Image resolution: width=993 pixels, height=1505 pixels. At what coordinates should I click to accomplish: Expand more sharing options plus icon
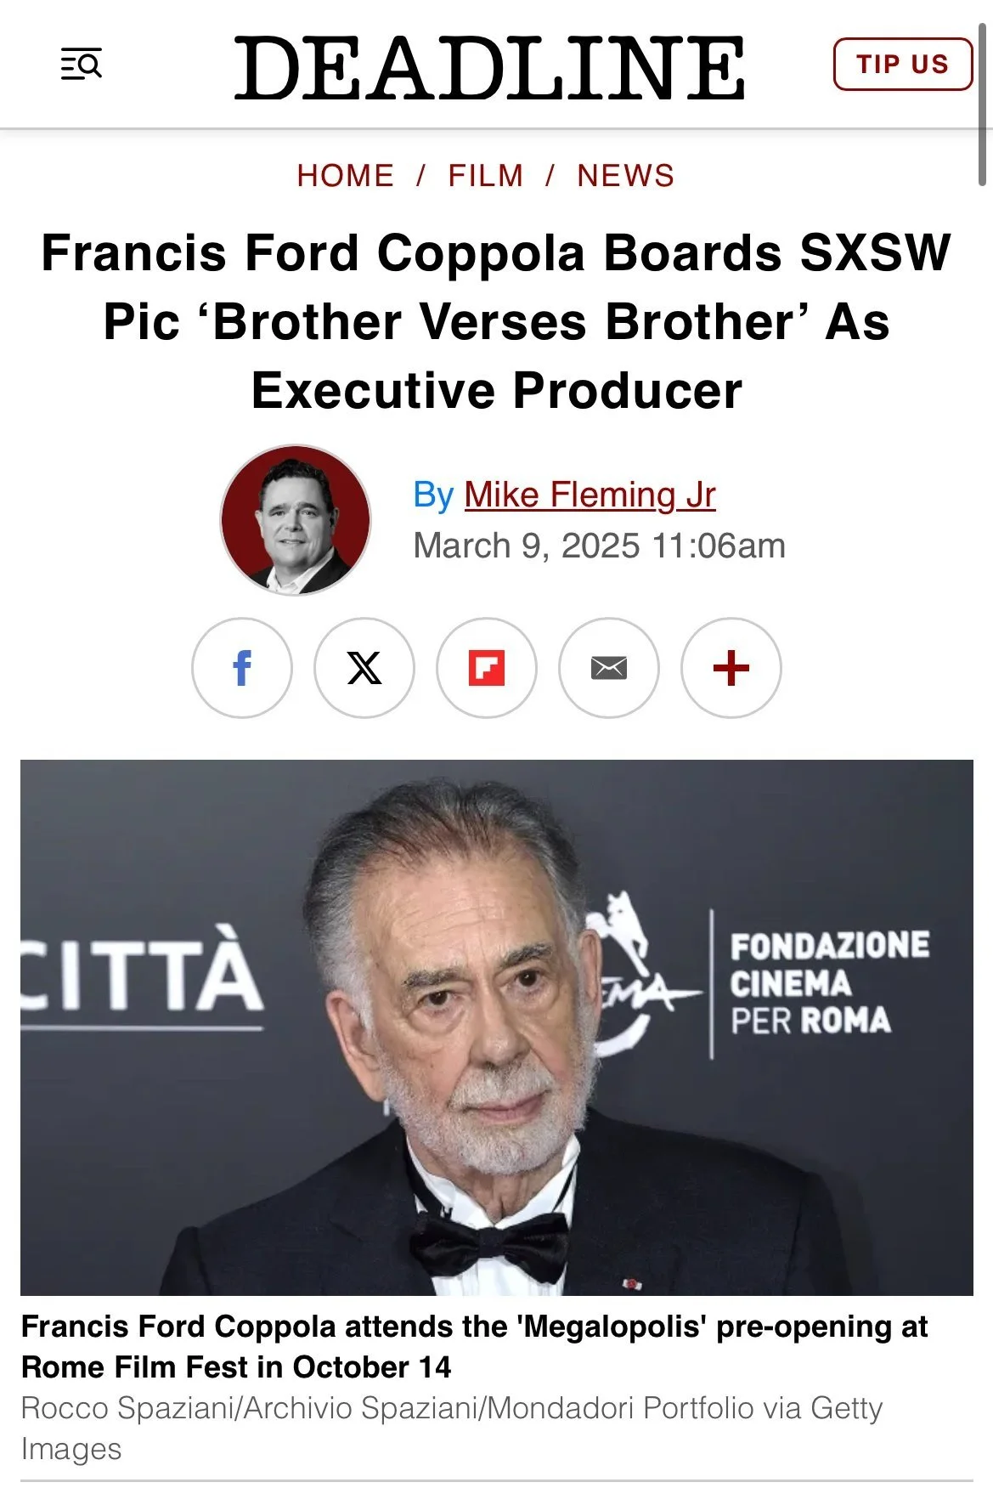pyautogui.click(x=731, y=668)
